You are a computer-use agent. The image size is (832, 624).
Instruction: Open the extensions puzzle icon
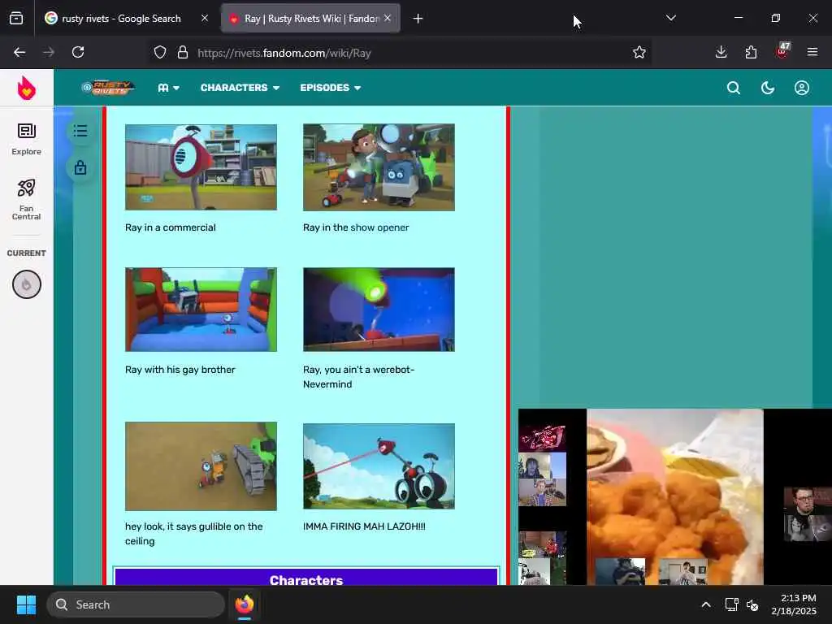[751, 52]
